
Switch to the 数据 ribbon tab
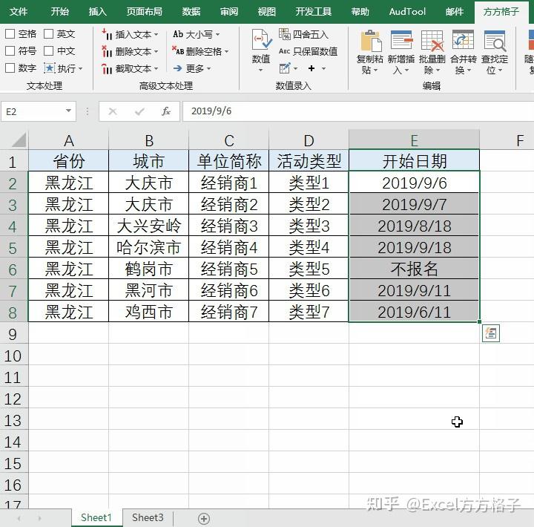click(191, 12)
